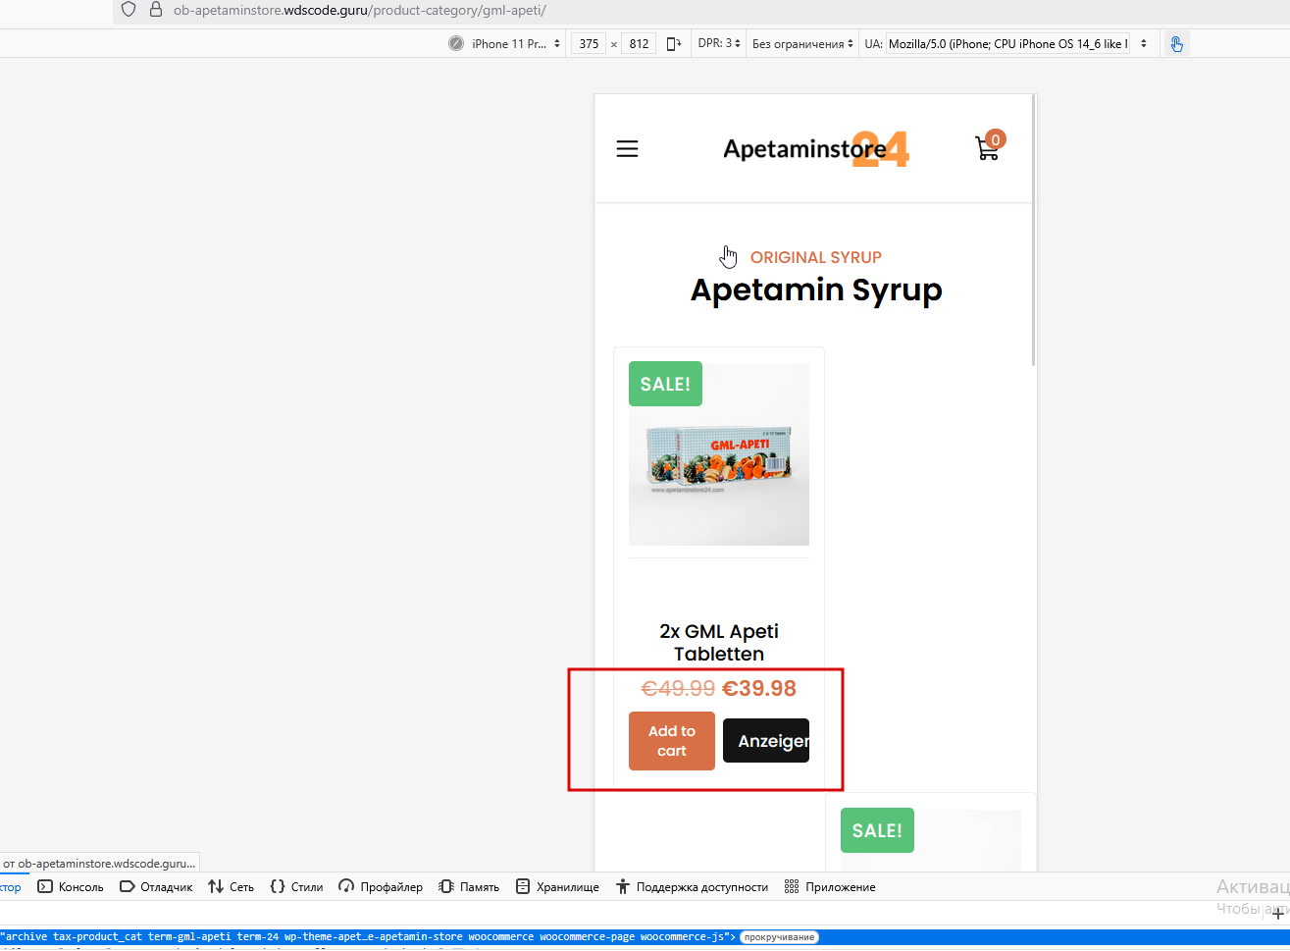Open the Стили style editor tab
Viewport: 1290px width, 951px height.
pos(296,886)
